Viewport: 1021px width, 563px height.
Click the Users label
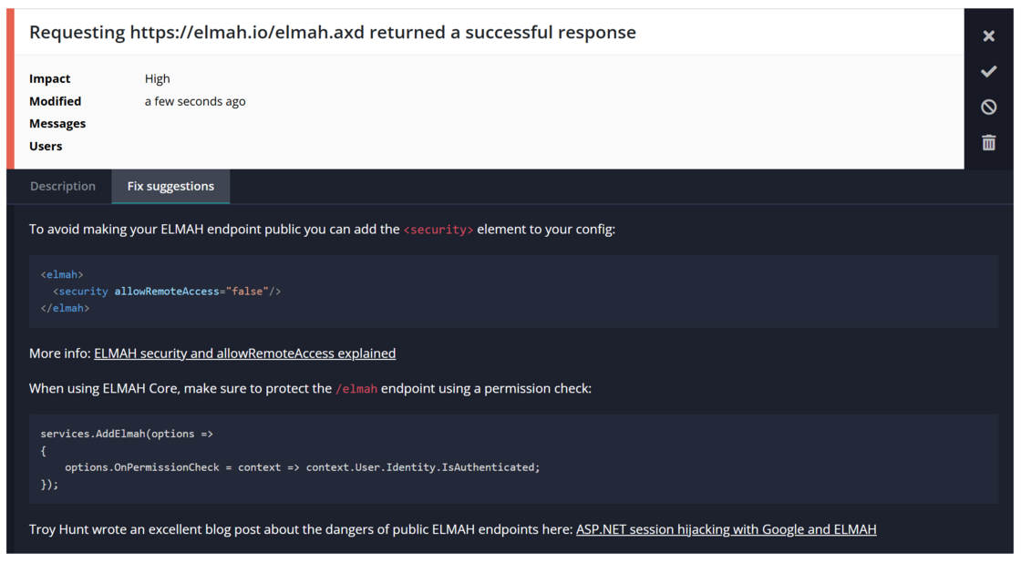coord(46,147)
